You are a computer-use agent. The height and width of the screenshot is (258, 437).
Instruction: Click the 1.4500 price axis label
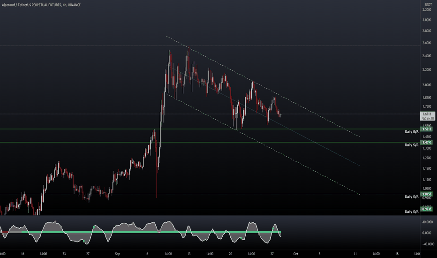click(x=427, y=137)
